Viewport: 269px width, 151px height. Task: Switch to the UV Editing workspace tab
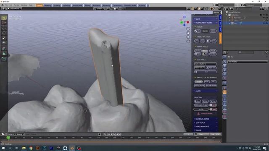point(66,5)
